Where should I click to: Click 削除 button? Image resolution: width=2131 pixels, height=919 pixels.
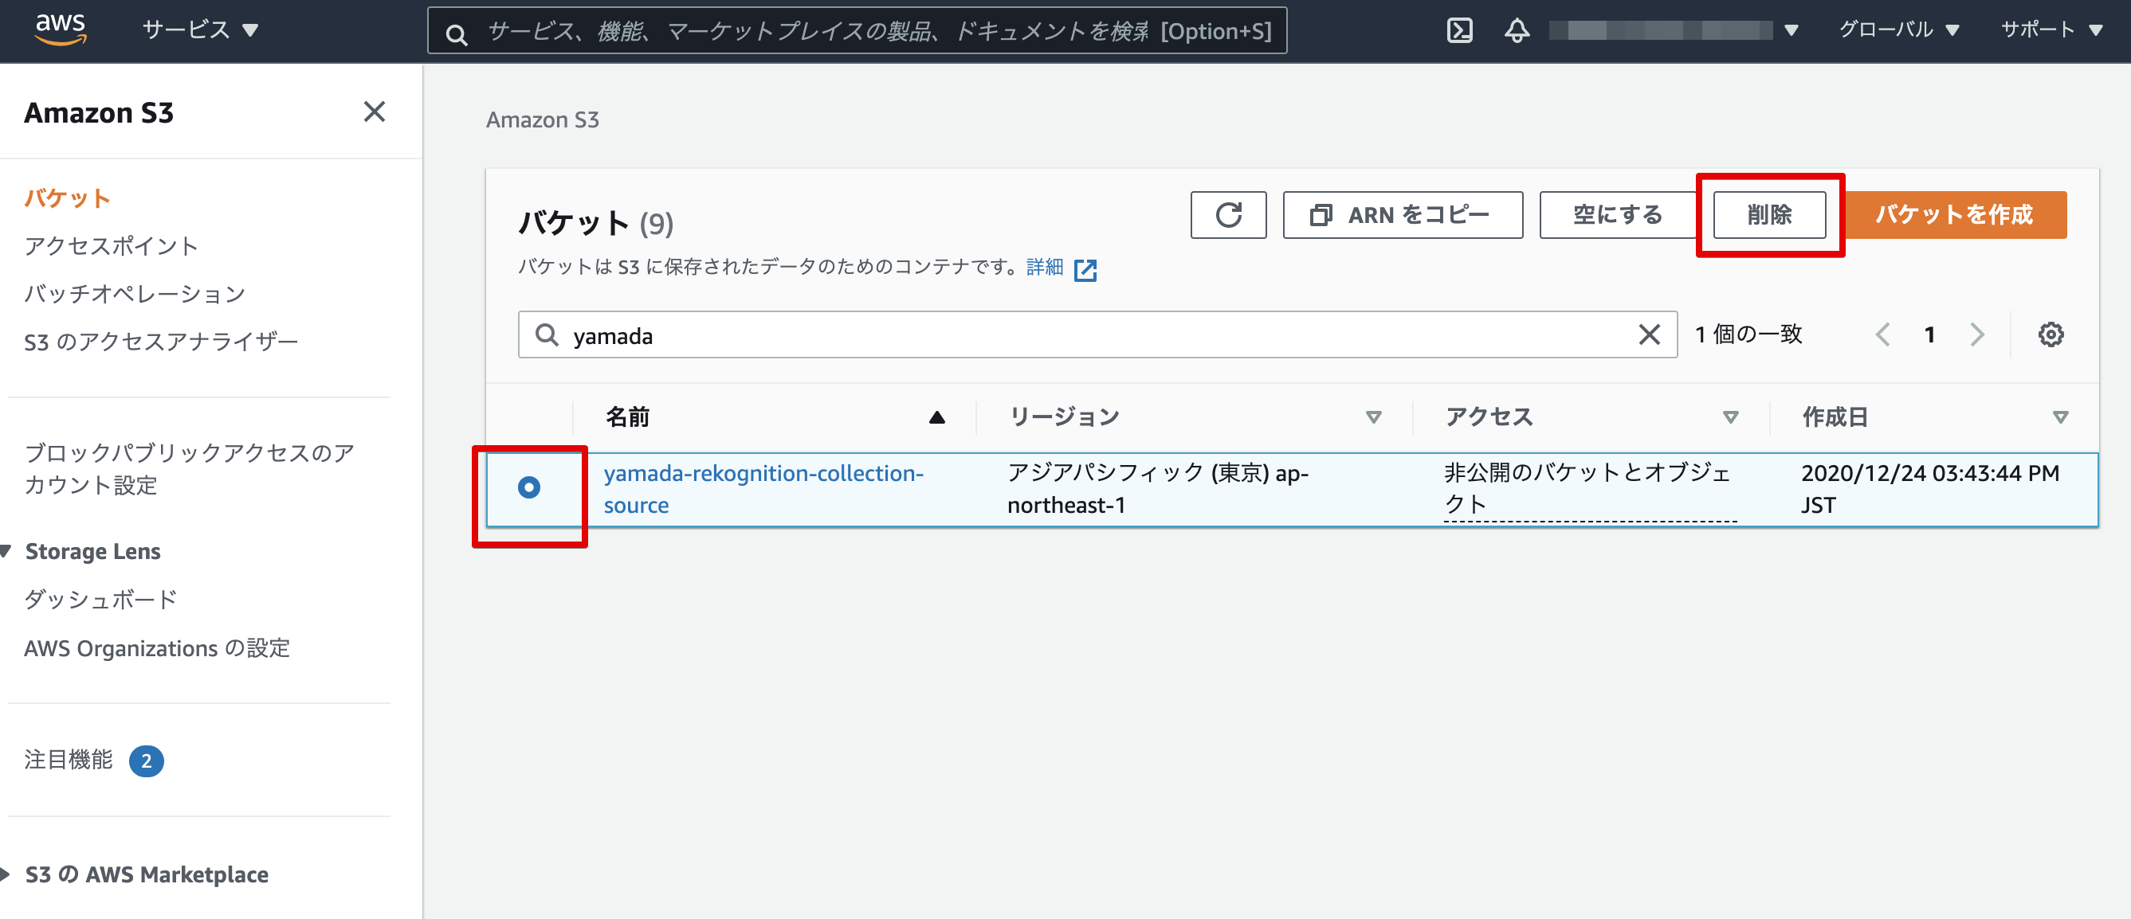point(1768,215)
